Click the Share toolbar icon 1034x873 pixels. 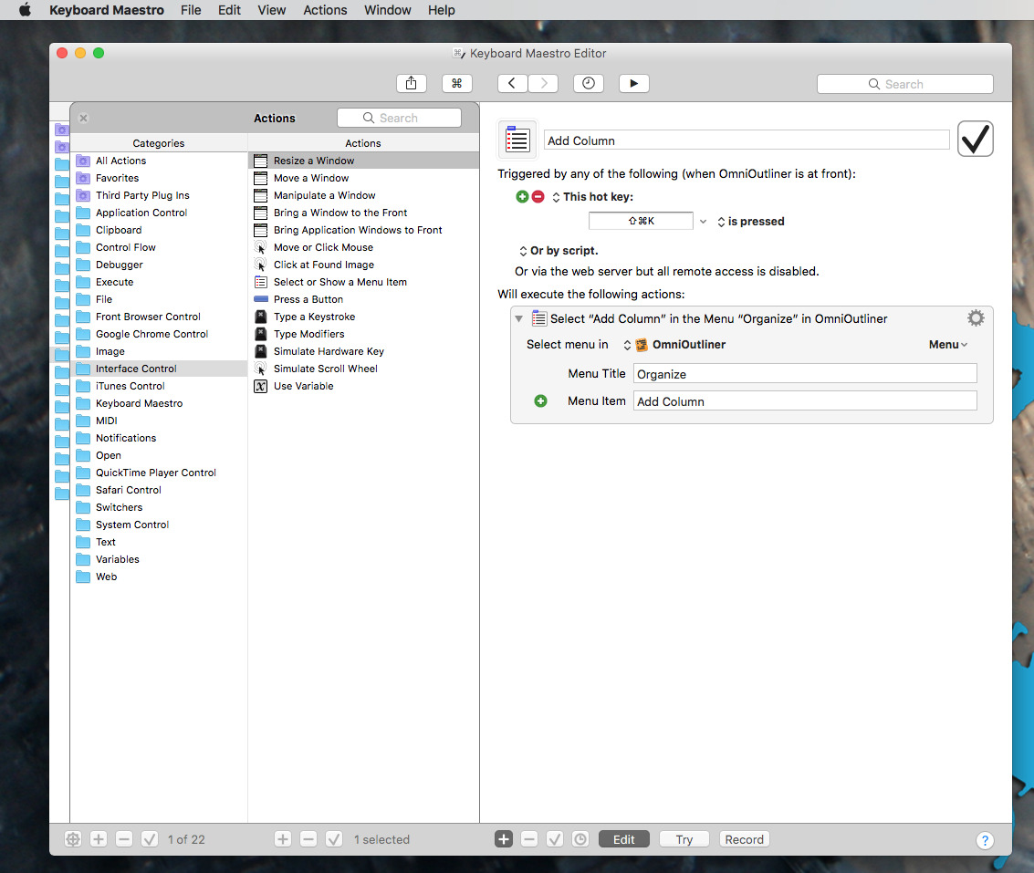(411, 83)
